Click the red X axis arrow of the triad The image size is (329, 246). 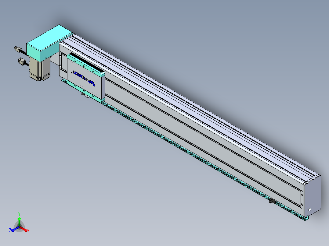click(x=24, y=229)
